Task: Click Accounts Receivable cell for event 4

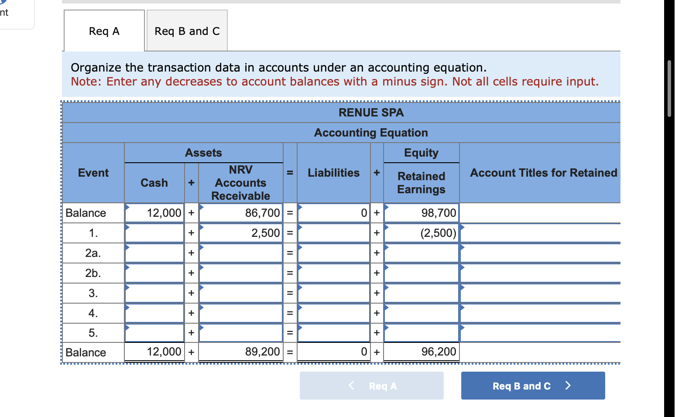Action: point(241,313)
